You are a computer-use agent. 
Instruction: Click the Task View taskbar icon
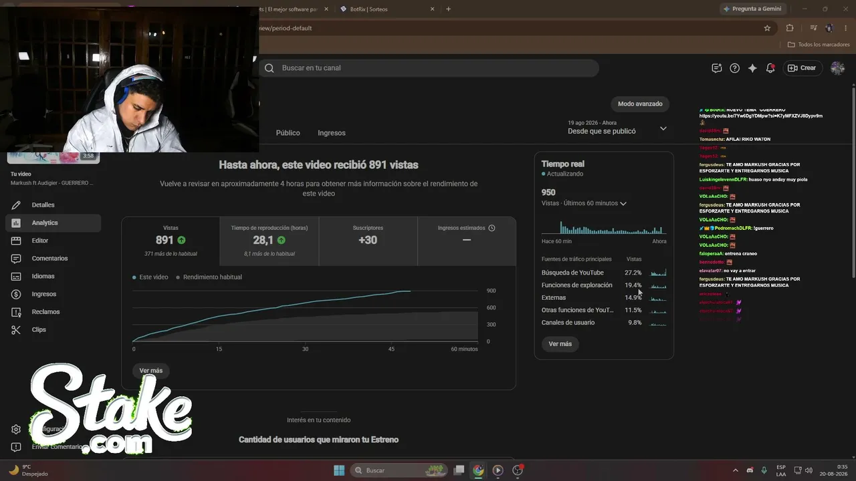pos(459,470)
